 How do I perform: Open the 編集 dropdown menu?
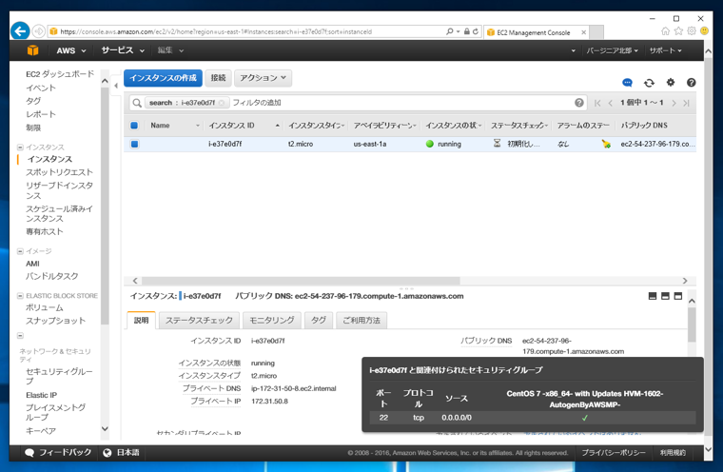tap(170, 50)
